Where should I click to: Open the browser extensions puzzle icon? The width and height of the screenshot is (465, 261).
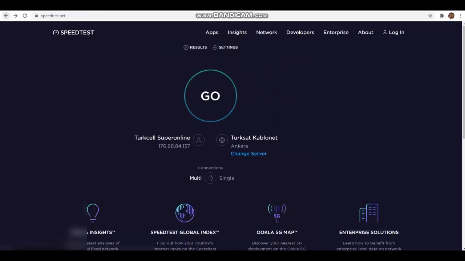coord(442,16)
